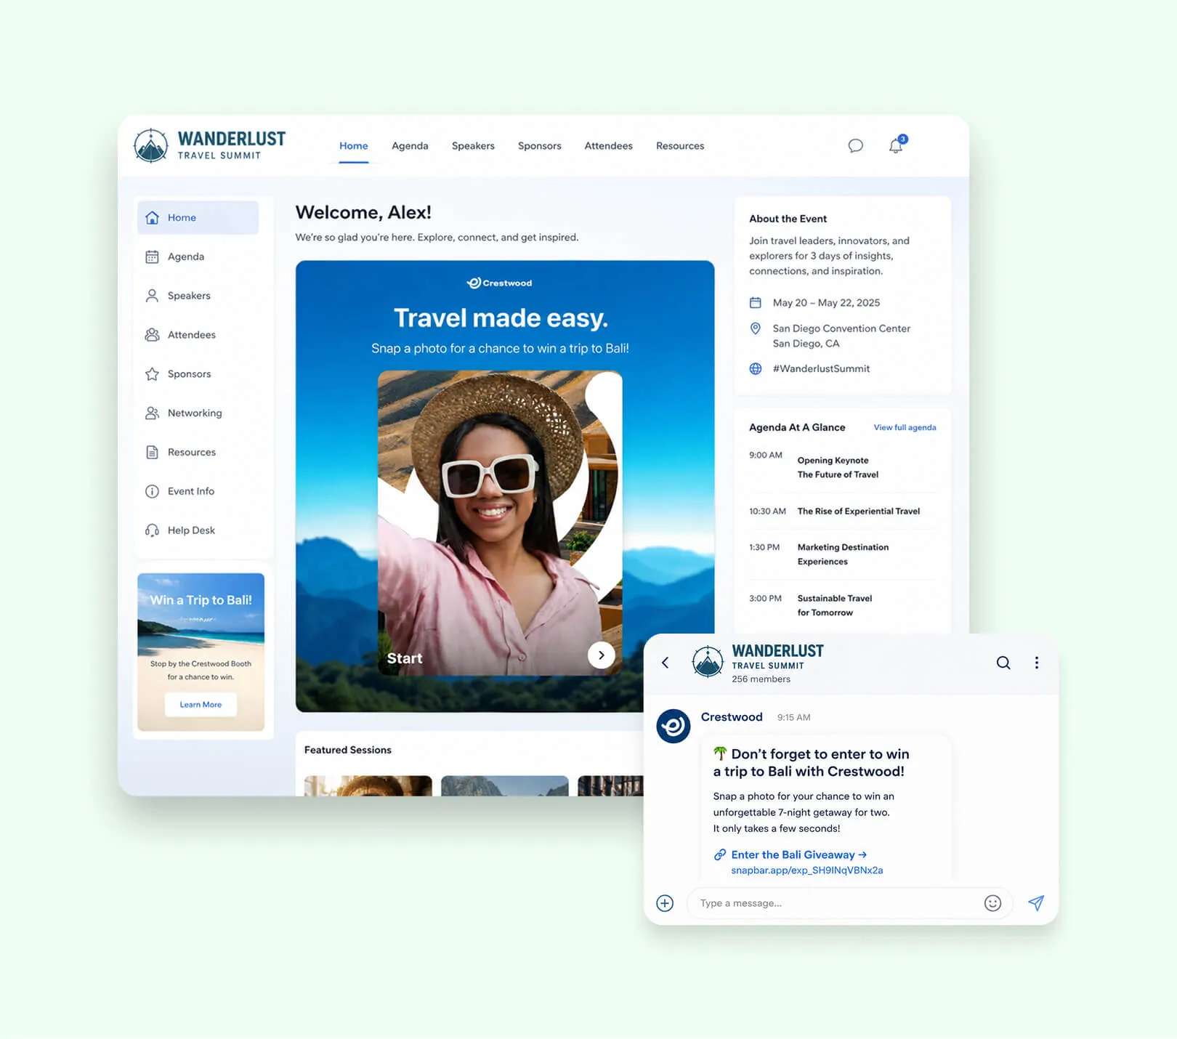This screenshot has width=1177, height=1039.
Task: Click the Wanderlust logo in chat header
Action: tap(707, 662)
